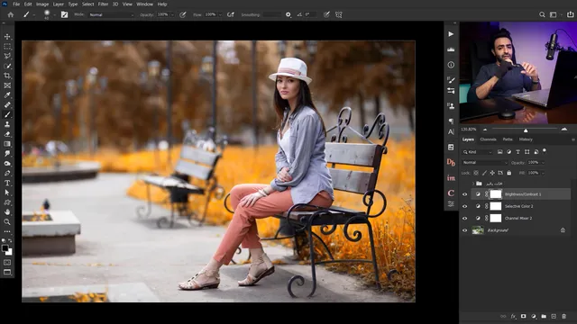Switch to the History tab
Image resolution: width=577 pixels, height=324 pixels.
526,139
